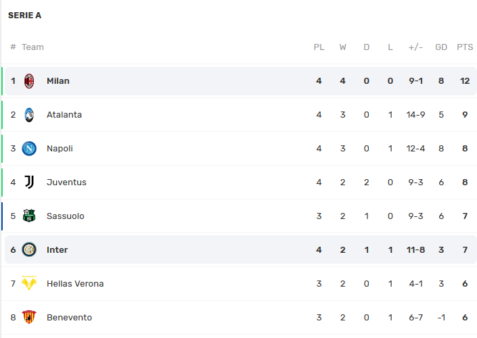Click the Atalanta club crest icon
The image size is (477, 338).
click(29, 115)
